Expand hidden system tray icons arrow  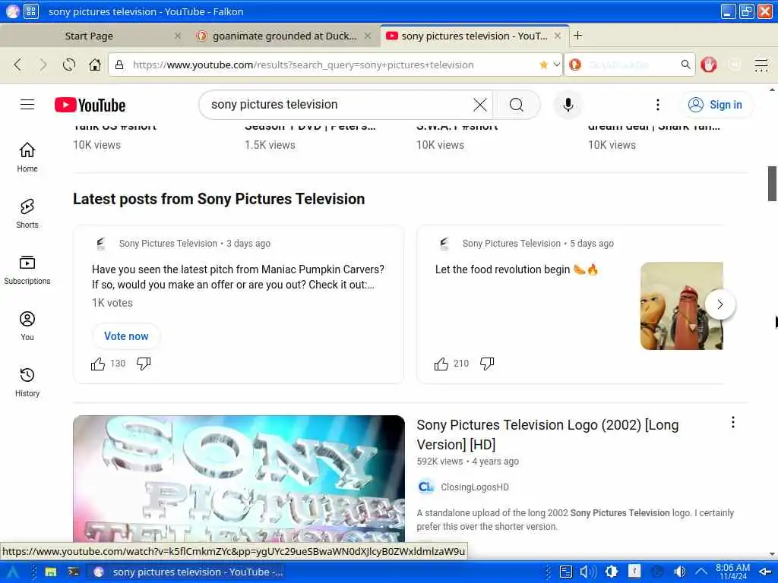[701, 572]
